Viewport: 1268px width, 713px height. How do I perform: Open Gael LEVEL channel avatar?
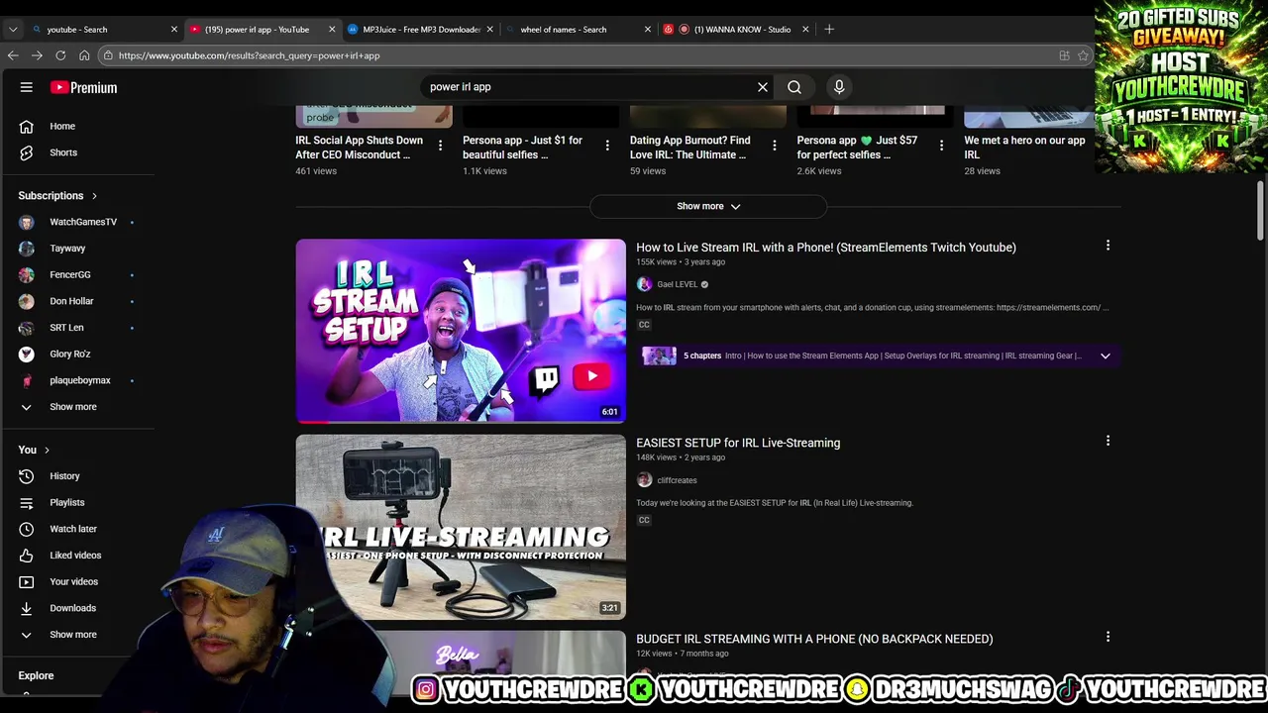645,284
